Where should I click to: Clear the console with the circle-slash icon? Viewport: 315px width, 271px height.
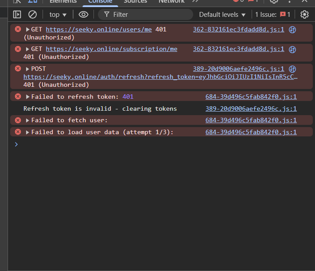tap(32, 15)
